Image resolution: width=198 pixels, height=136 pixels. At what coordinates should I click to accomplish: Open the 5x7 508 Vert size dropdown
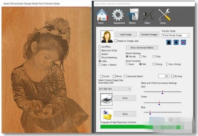[115, 89]
